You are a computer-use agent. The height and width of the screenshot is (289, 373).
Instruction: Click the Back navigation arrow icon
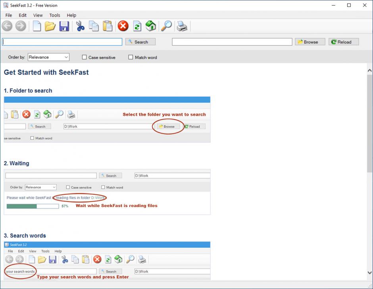pyautogui.click(x=7, y=26)
